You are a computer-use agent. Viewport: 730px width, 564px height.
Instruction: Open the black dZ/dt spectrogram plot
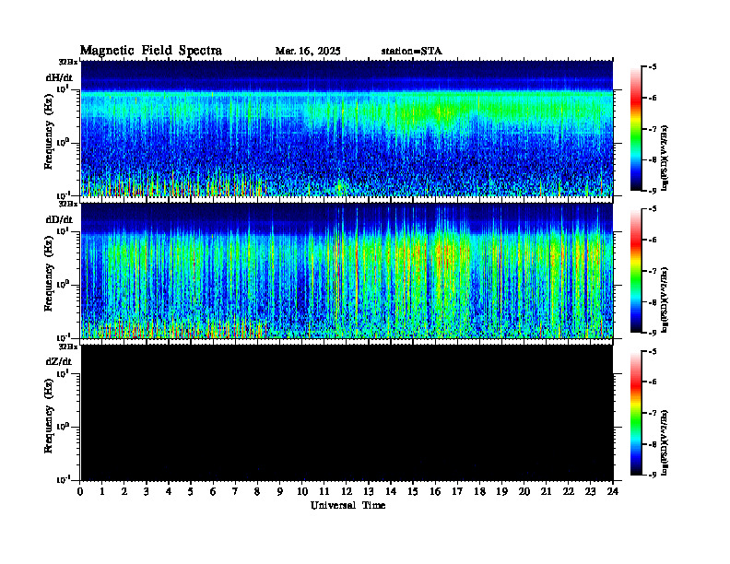coord(347,413)
